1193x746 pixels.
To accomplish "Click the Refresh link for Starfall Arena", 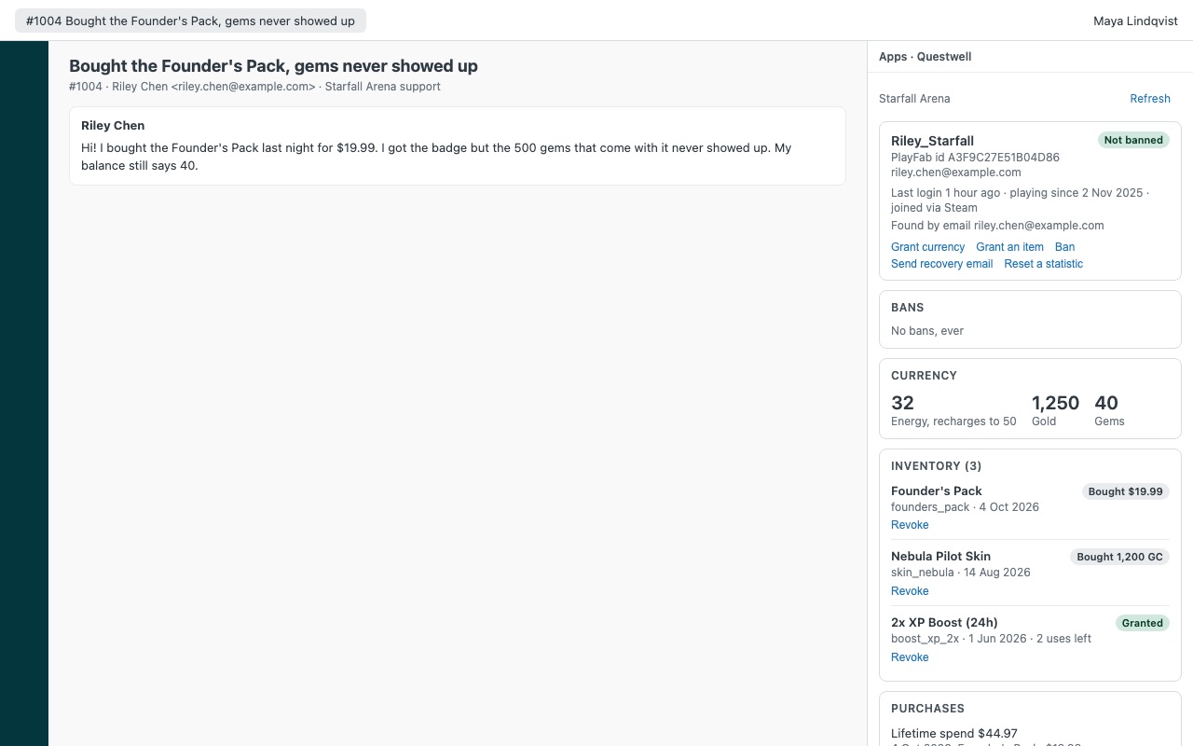I will tap(1150, 99).
